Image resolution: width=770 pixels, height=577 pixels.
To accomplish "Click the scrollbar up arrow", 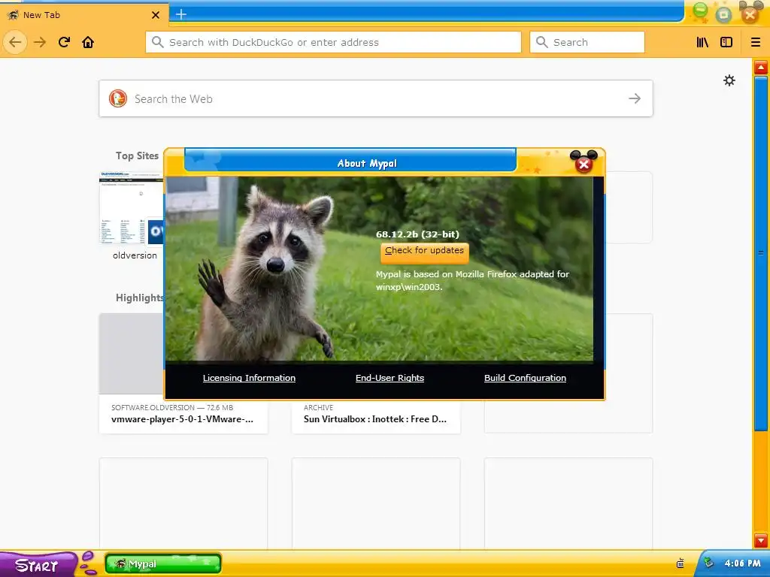I will (761, 67).
